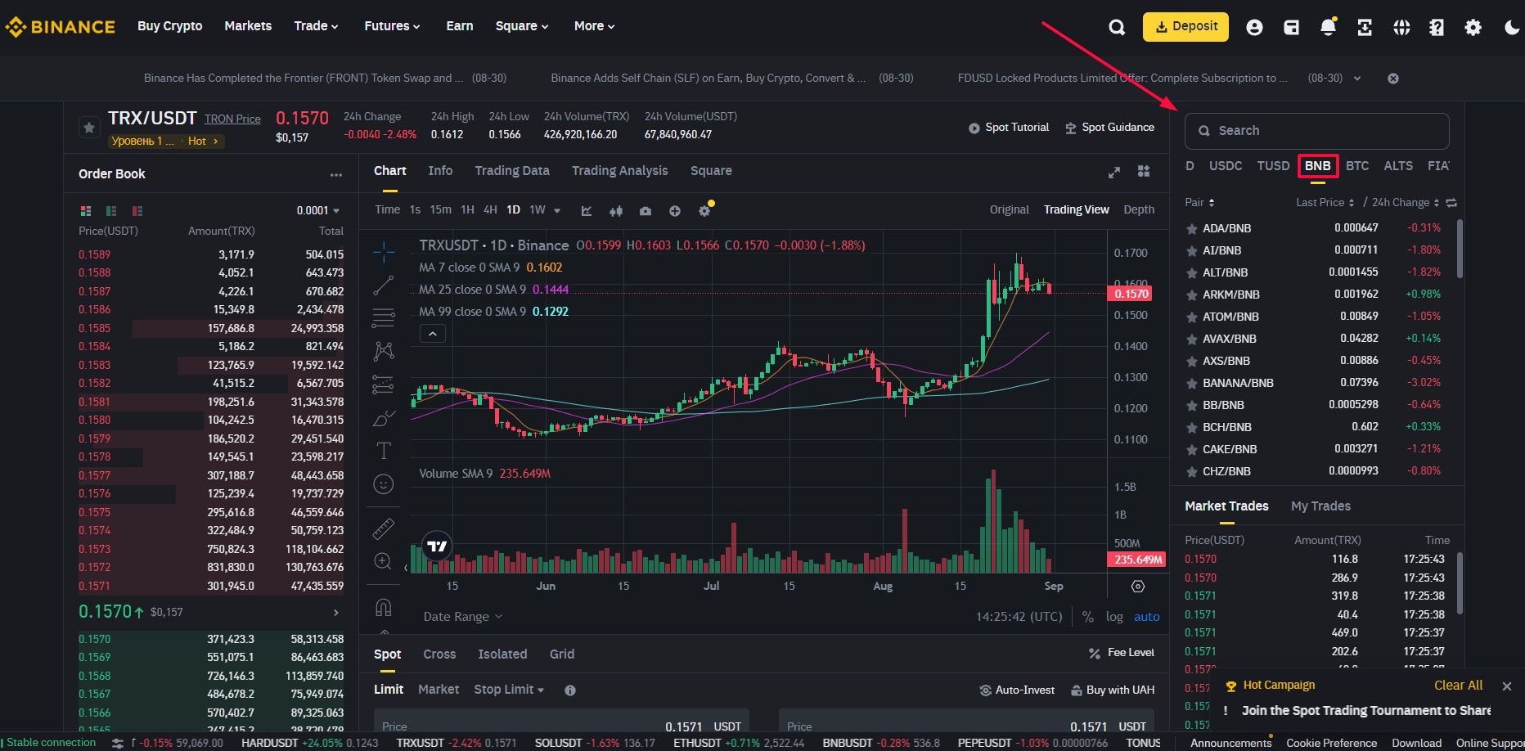Open the Date Range dropdown
This screenshot has width=1525, height=751.
point(462,617)
